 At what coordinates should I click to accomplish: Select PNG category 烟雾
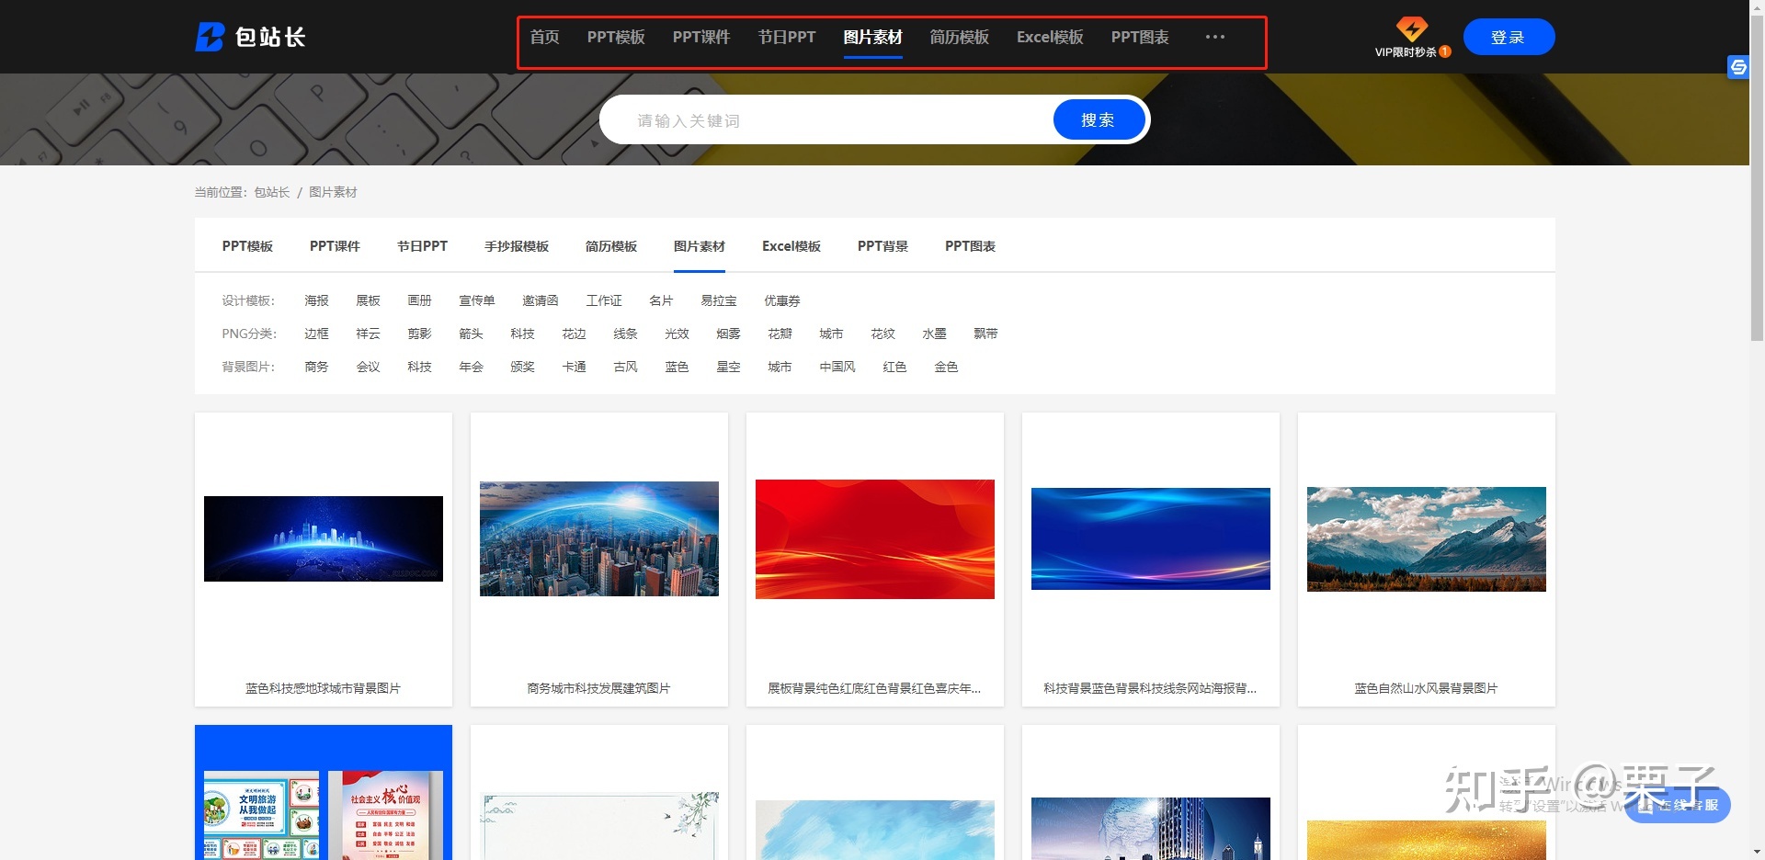tap(728, 334)
